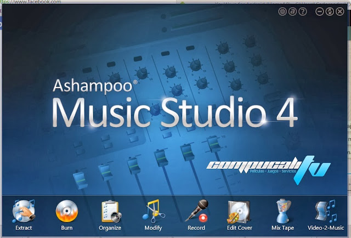Open the Edit Cover palette icon
The width and height of the screenshot is (351, 238).
pos(239,212)
